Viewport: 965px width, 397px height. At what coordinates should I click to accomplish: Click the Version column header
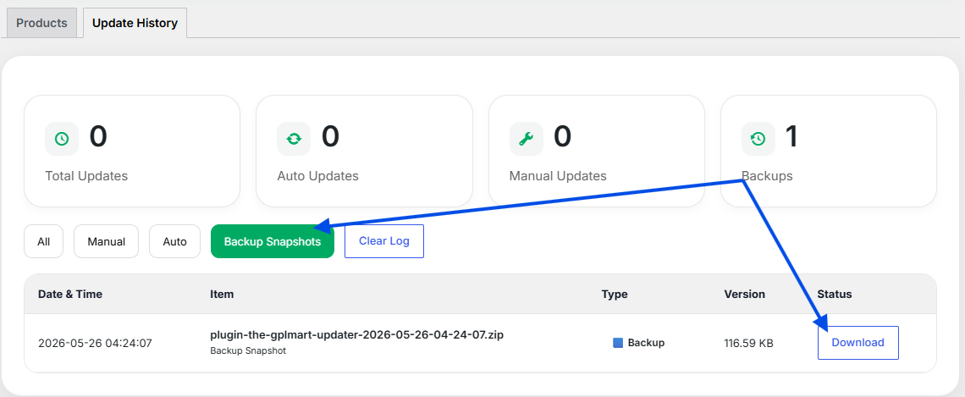coord(745,295)
